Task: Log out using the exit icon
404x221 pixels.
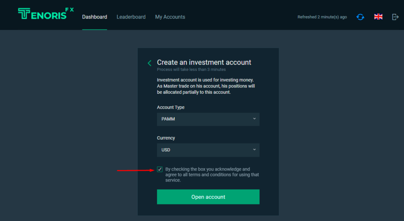Action: [x=395, y=17]
